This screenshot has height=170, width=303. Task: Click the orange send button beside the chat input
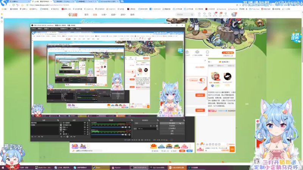[x=232, y=149]
